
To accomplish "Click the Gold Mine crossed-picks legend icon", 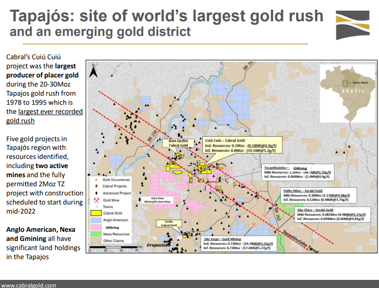I will point(97,200).
